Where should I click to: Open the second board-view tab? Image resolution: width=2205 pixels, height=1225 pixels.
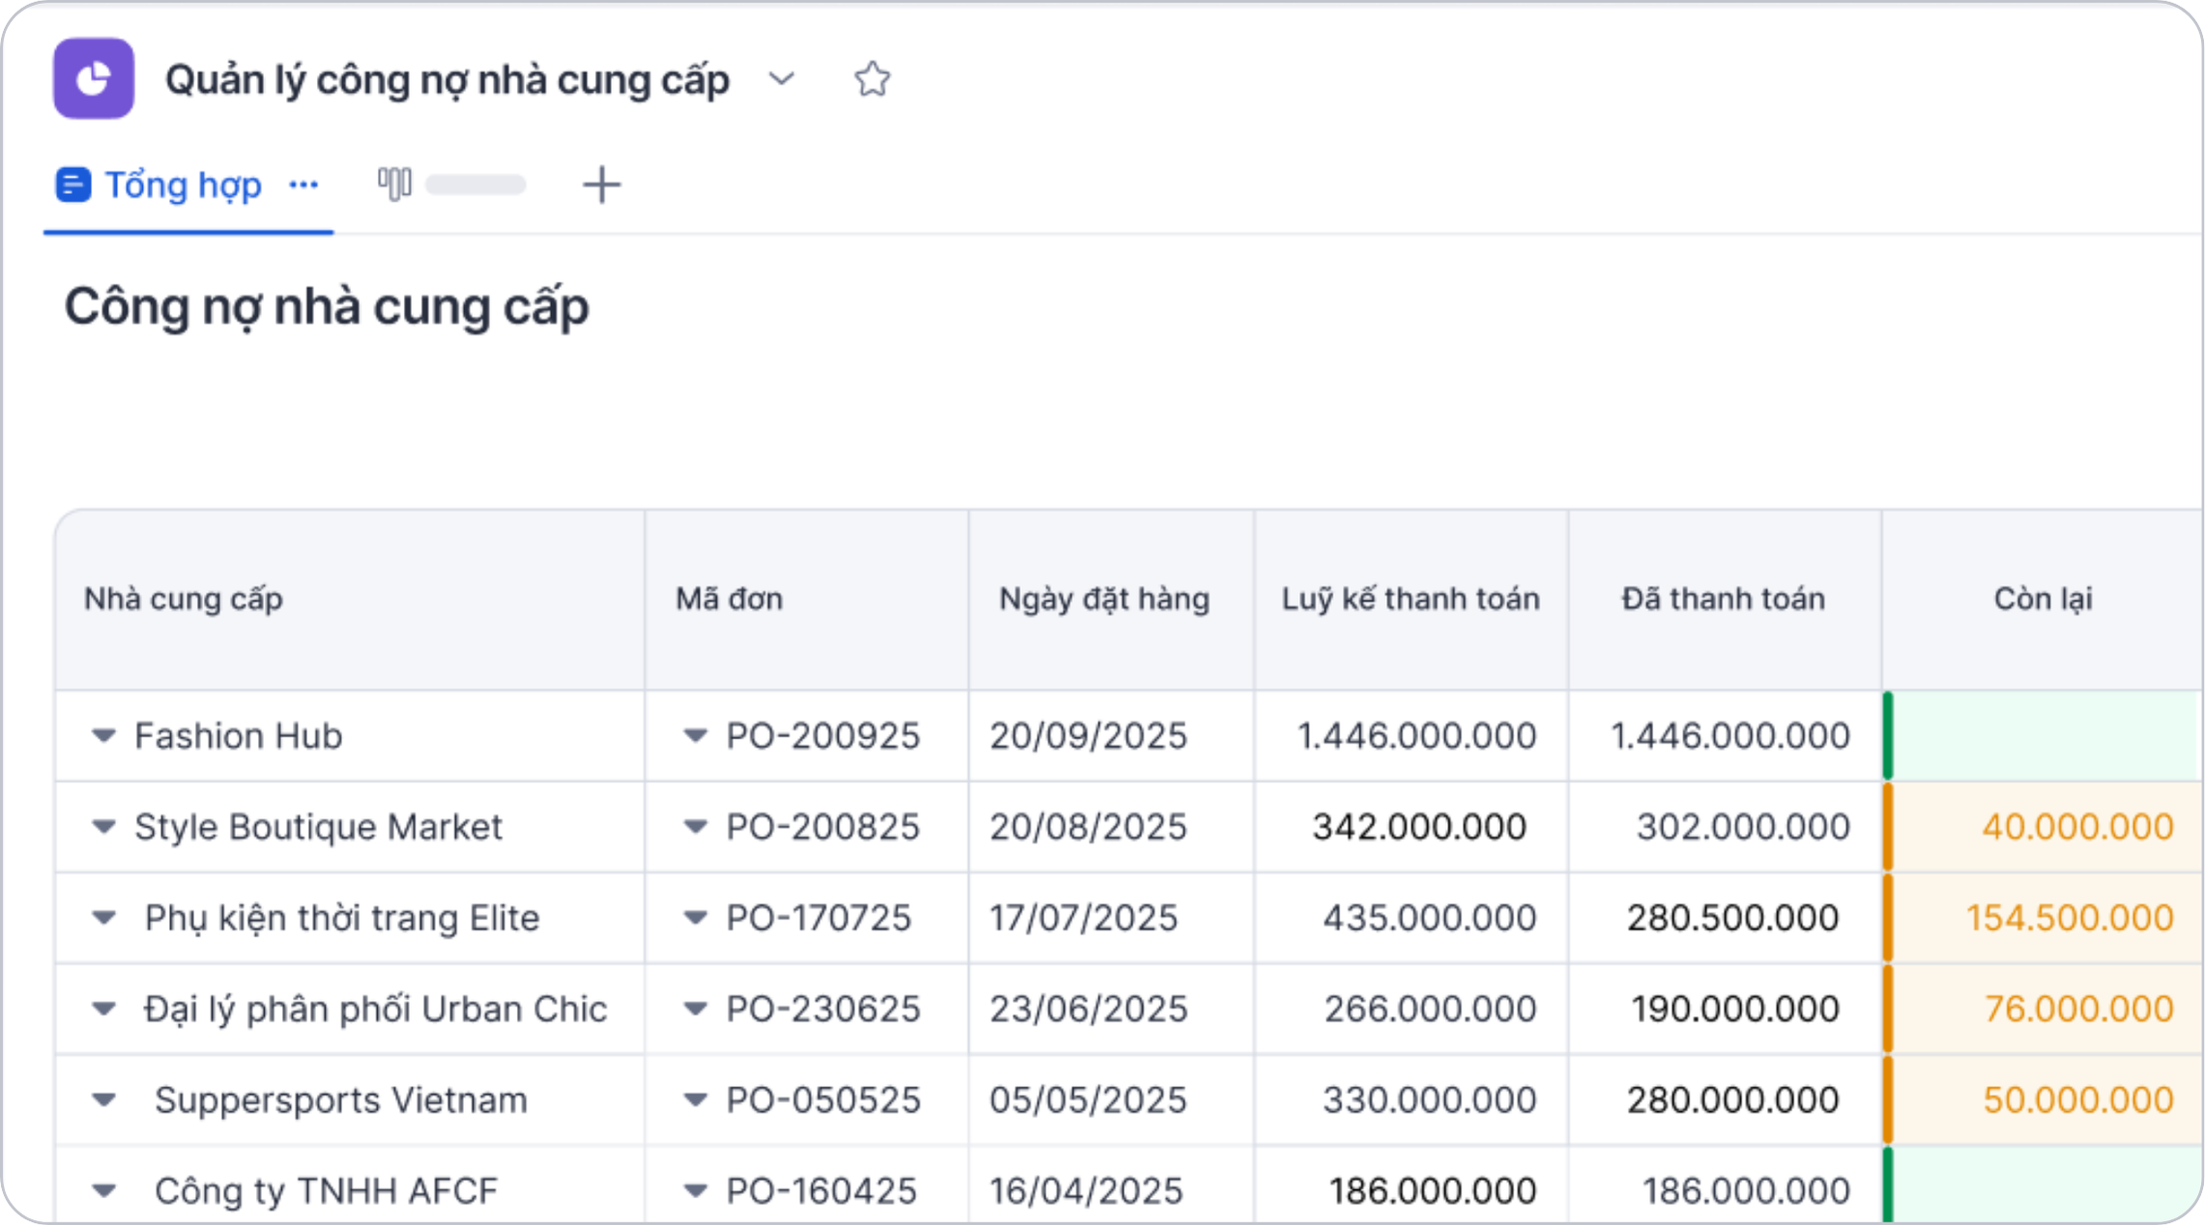tap(450, 184)
